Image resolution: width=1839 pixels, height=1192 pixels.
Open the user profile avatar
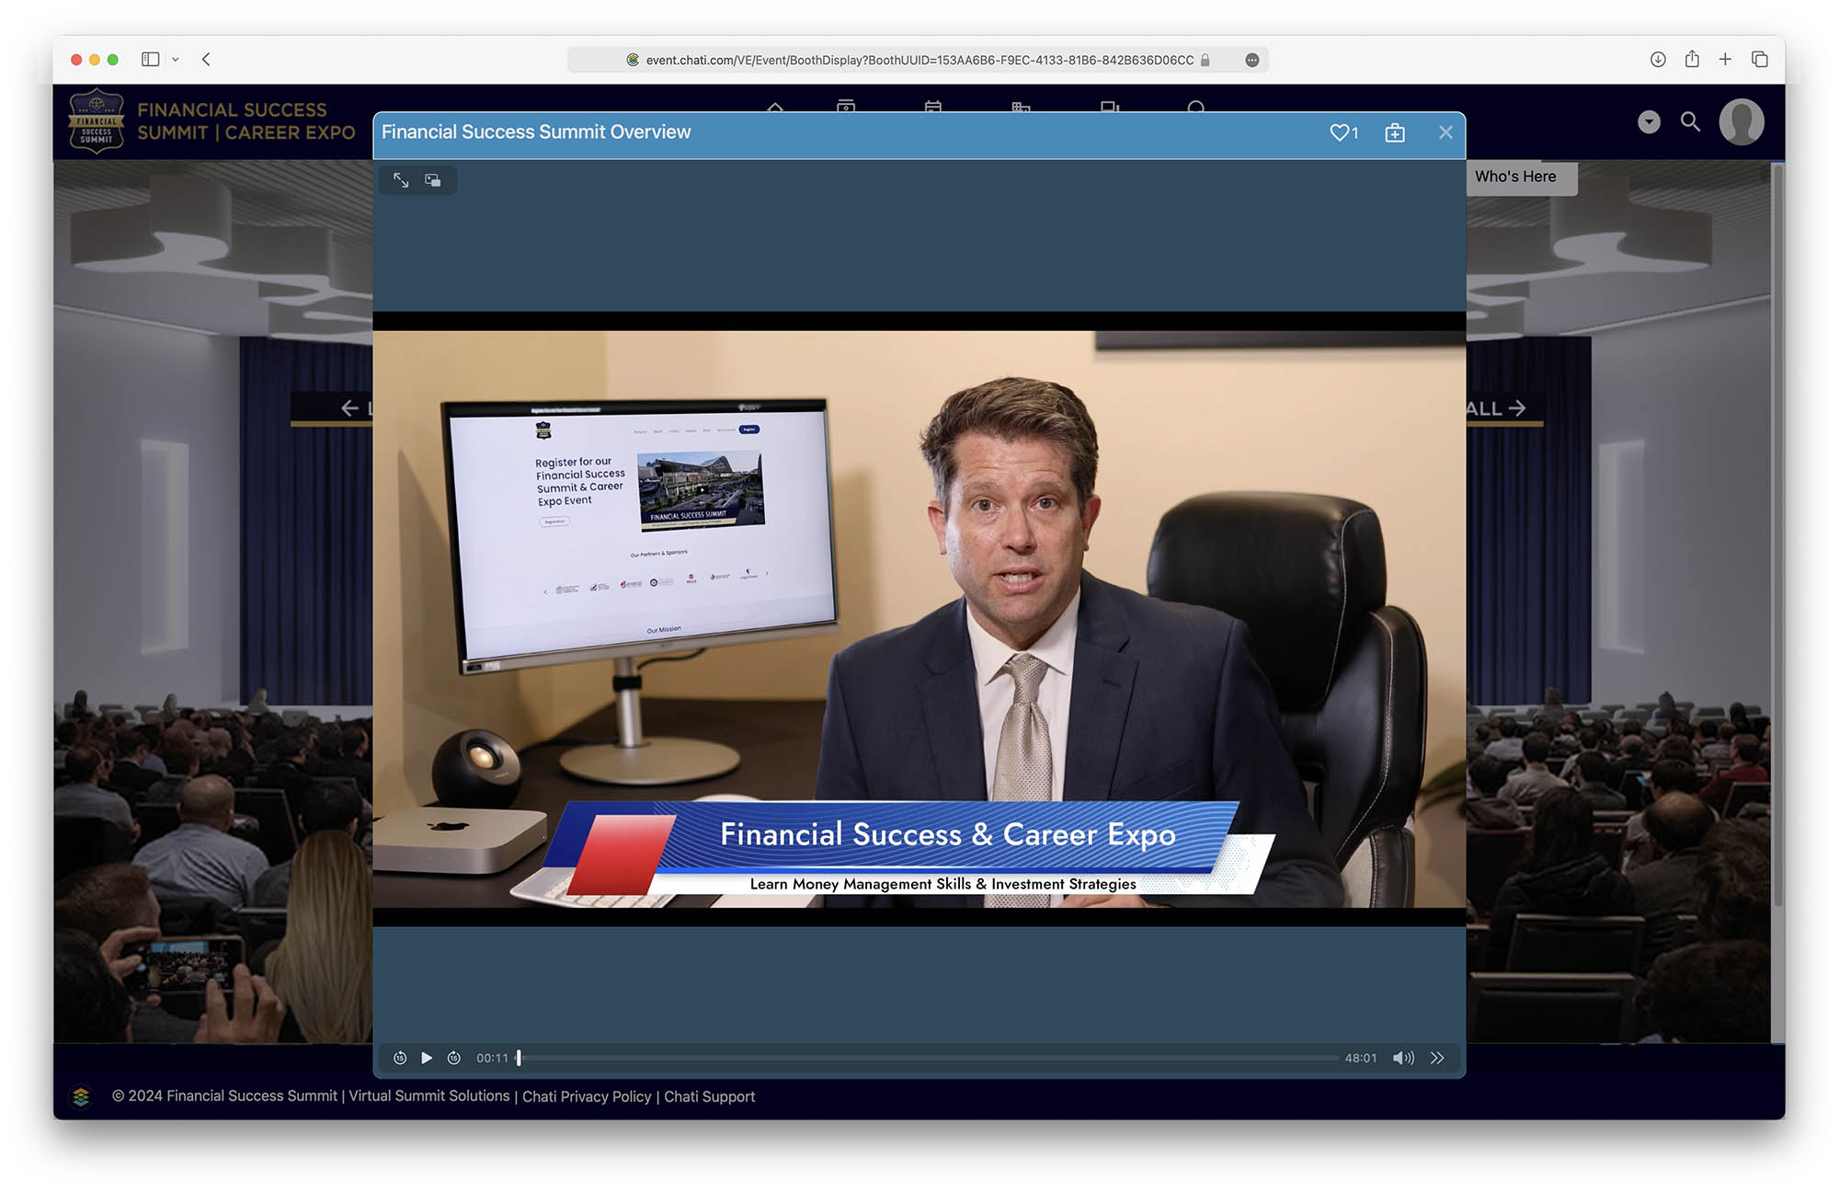coord(1741,121)
